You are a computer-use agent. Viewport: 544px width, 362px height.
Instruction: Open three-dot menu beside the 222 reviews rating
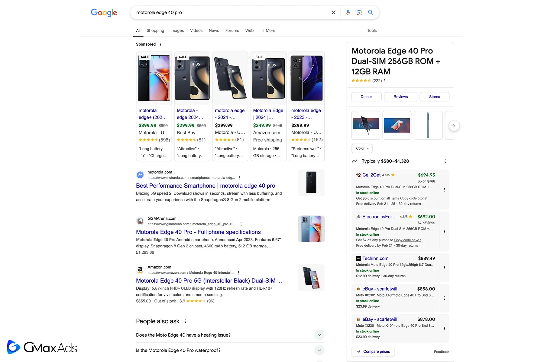click(384, 81)
